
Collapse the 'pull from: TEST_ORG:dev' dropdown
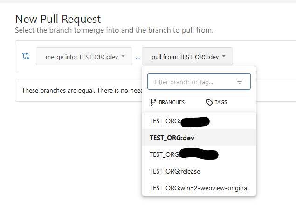[187, 57]
